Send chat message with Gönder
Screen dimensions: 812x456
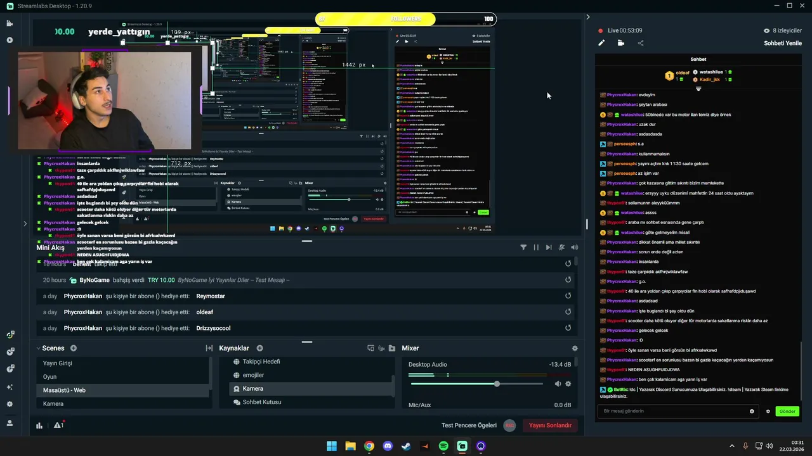tap(787, 412)
